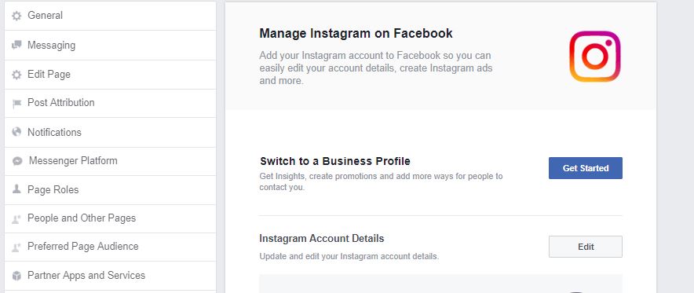
Task: Go to Post Attribution settings
Action: (110, 103)
